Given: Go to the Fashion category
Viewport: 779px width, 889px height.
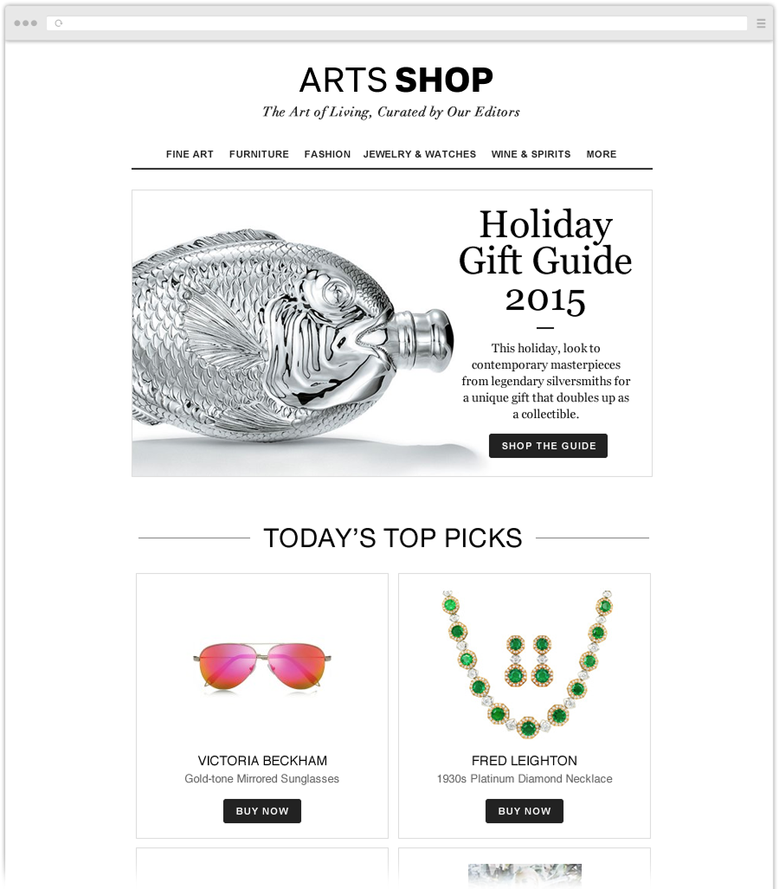Looking at the screenshot, I should 327,154.
